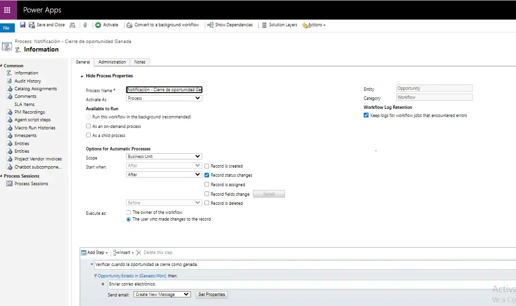Click the Set Properties button

pos(211,295)
